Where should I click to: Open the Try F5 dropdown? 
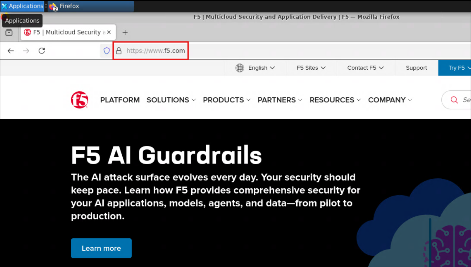pyautogui.click(x=455, y=68)
